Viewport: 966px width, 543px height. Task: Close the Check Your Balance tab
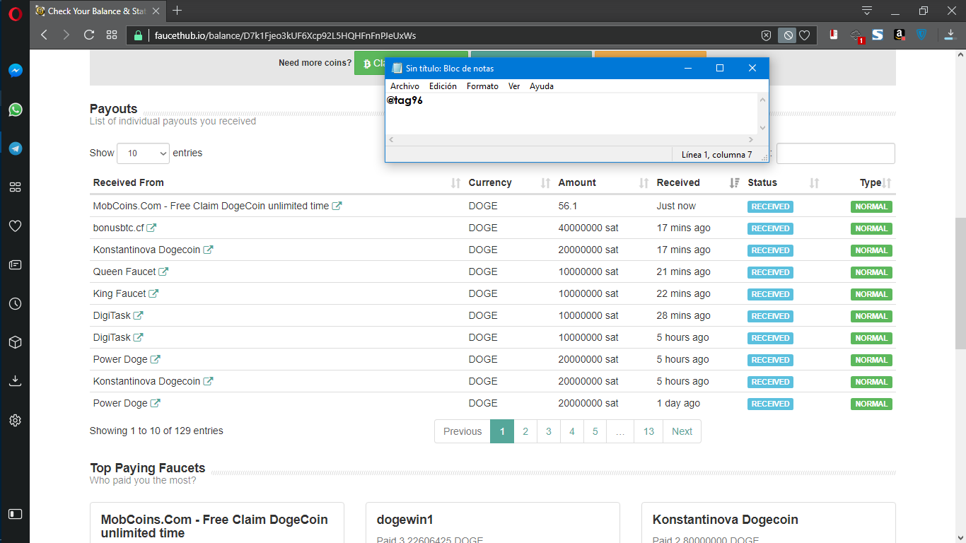[156, 11]
